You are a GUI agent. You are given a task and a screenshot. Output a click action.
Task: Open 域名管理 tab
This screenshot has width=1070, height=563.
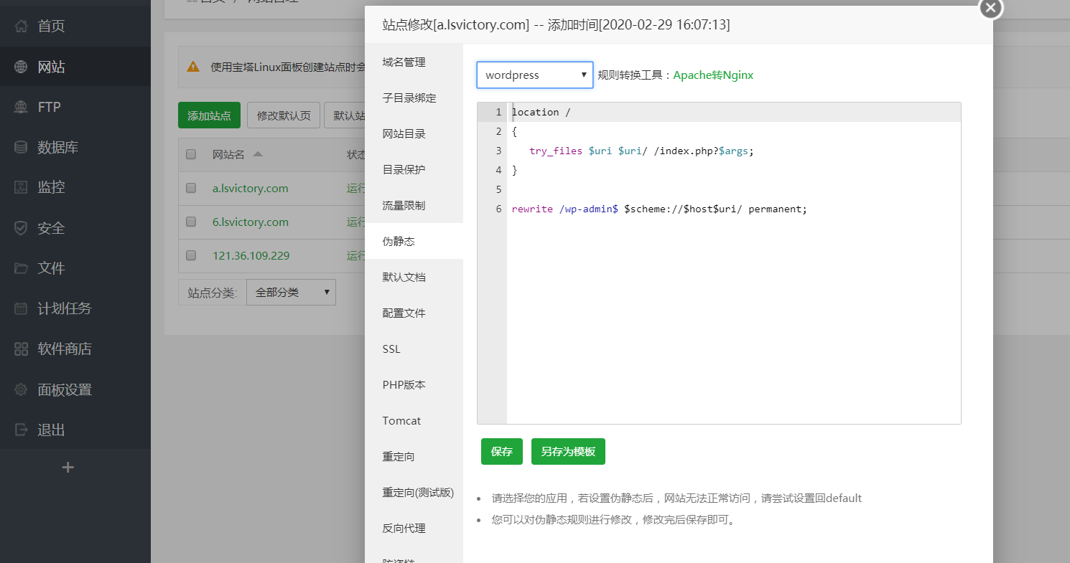414,62
